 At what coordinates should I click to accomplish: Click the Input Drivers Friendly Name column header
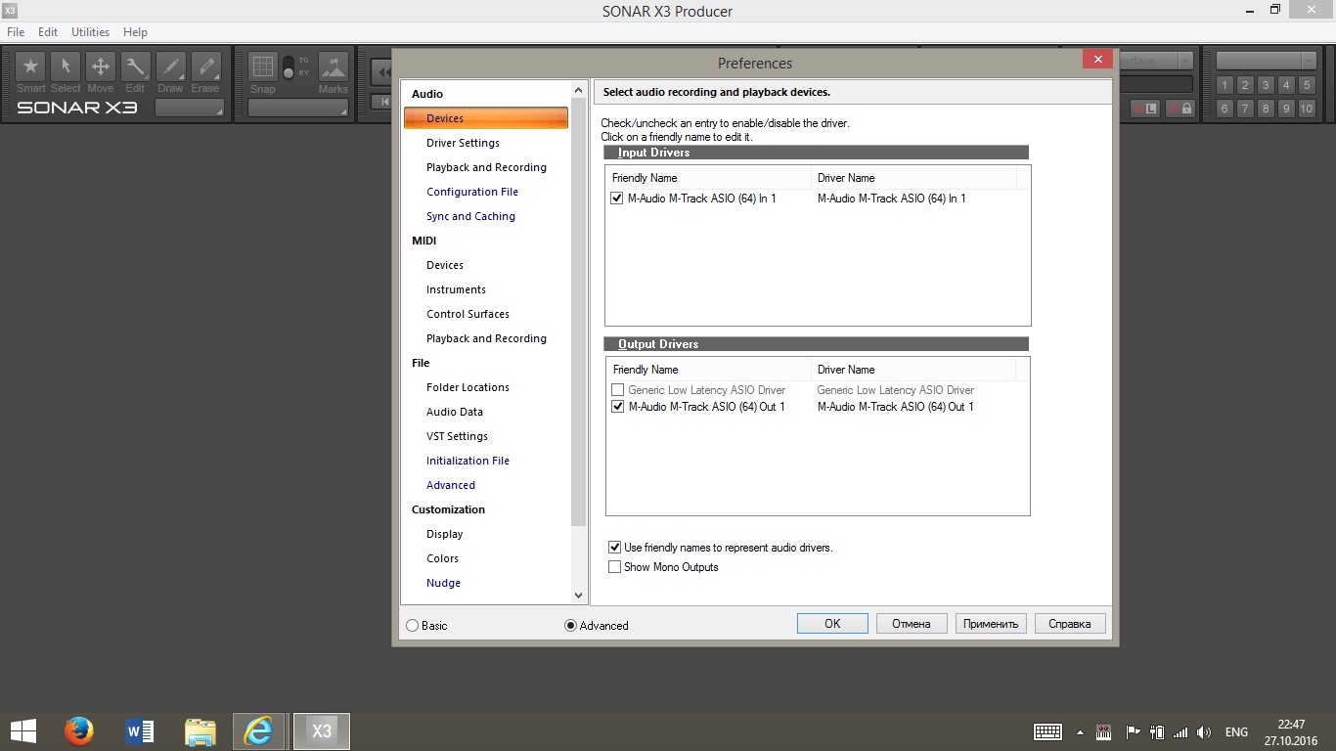[x=708, y=178]
